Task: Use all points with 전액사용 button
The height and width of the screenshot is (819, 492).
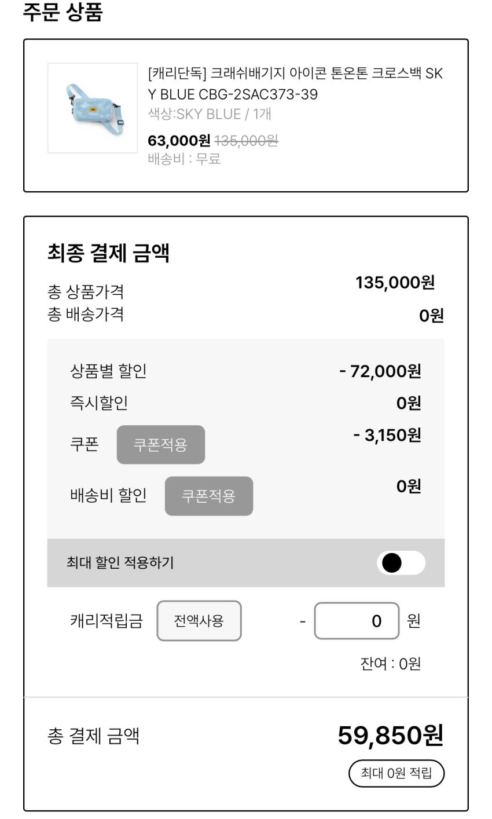Action: (x=199, y=621)
